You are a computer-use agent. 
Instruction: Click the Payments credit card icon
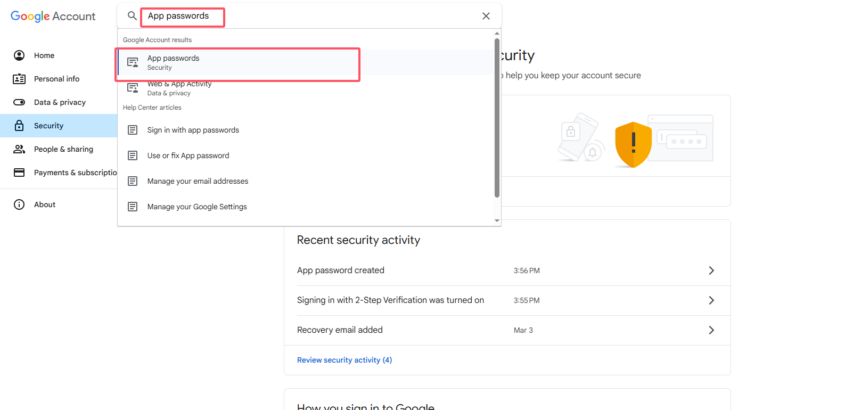point(19,173)
